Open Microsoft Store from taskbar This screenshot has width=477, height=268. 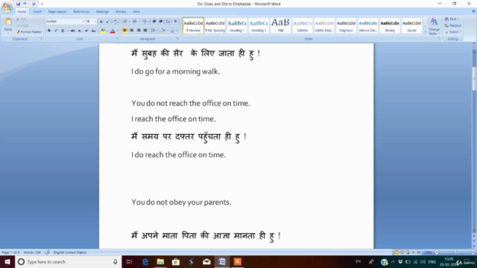point(176,261)
